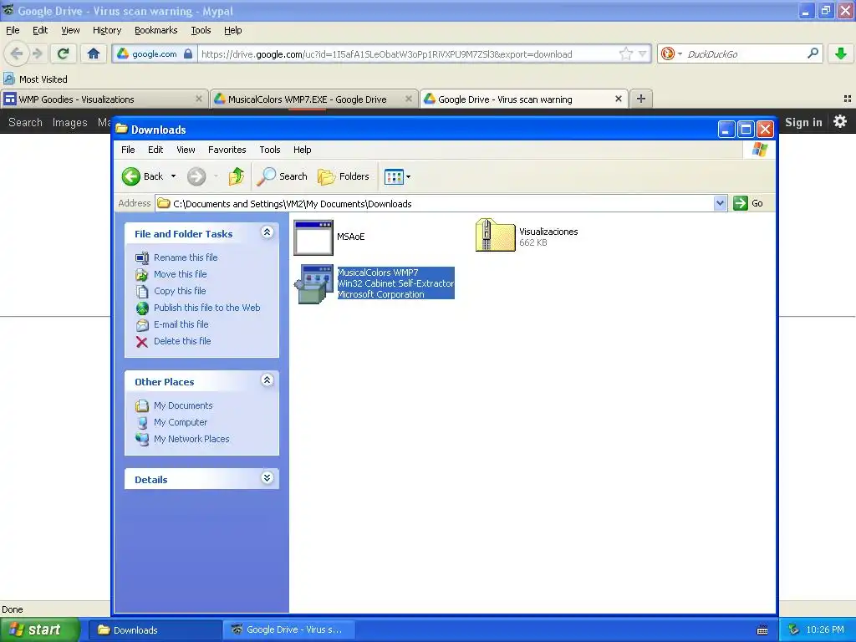Click the red X delete icon

coord(142,342)
